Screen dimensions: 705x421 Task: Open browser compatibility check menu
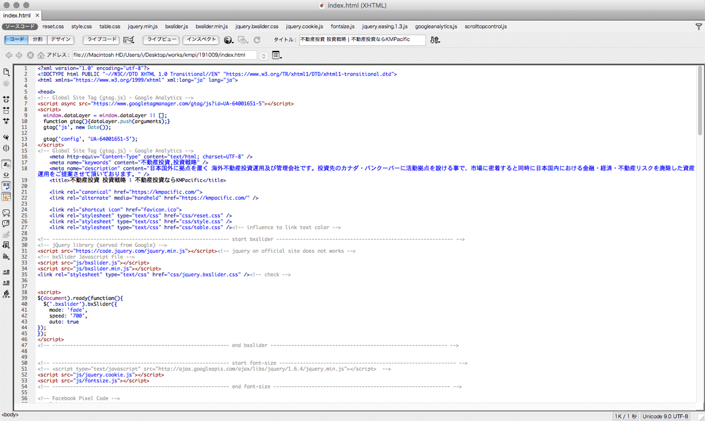click(129, 40)
